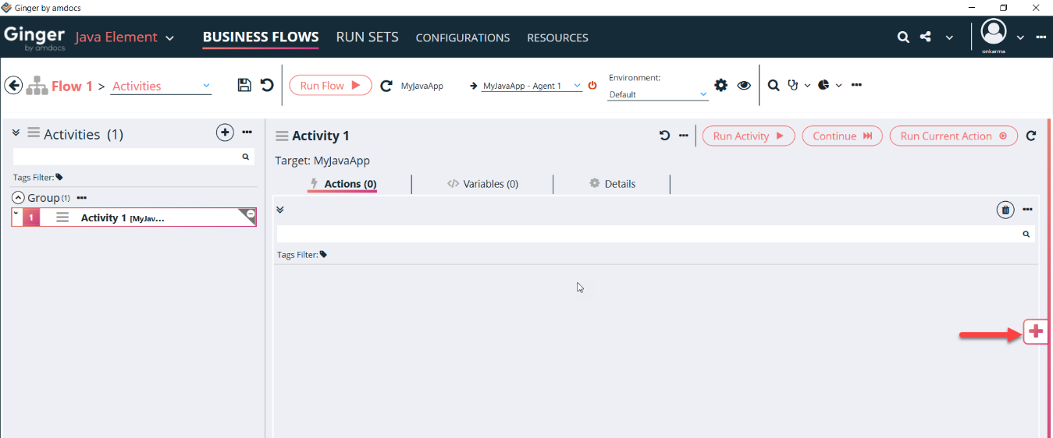The image size is (1053, 438).
Task: Open the CONFIGURATIONS menu
Action: click(x=463, y=37)
